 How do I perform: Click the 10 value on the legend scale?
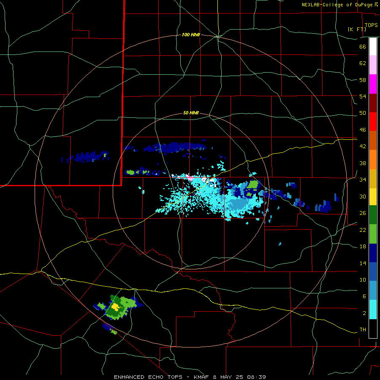(363, 280)
